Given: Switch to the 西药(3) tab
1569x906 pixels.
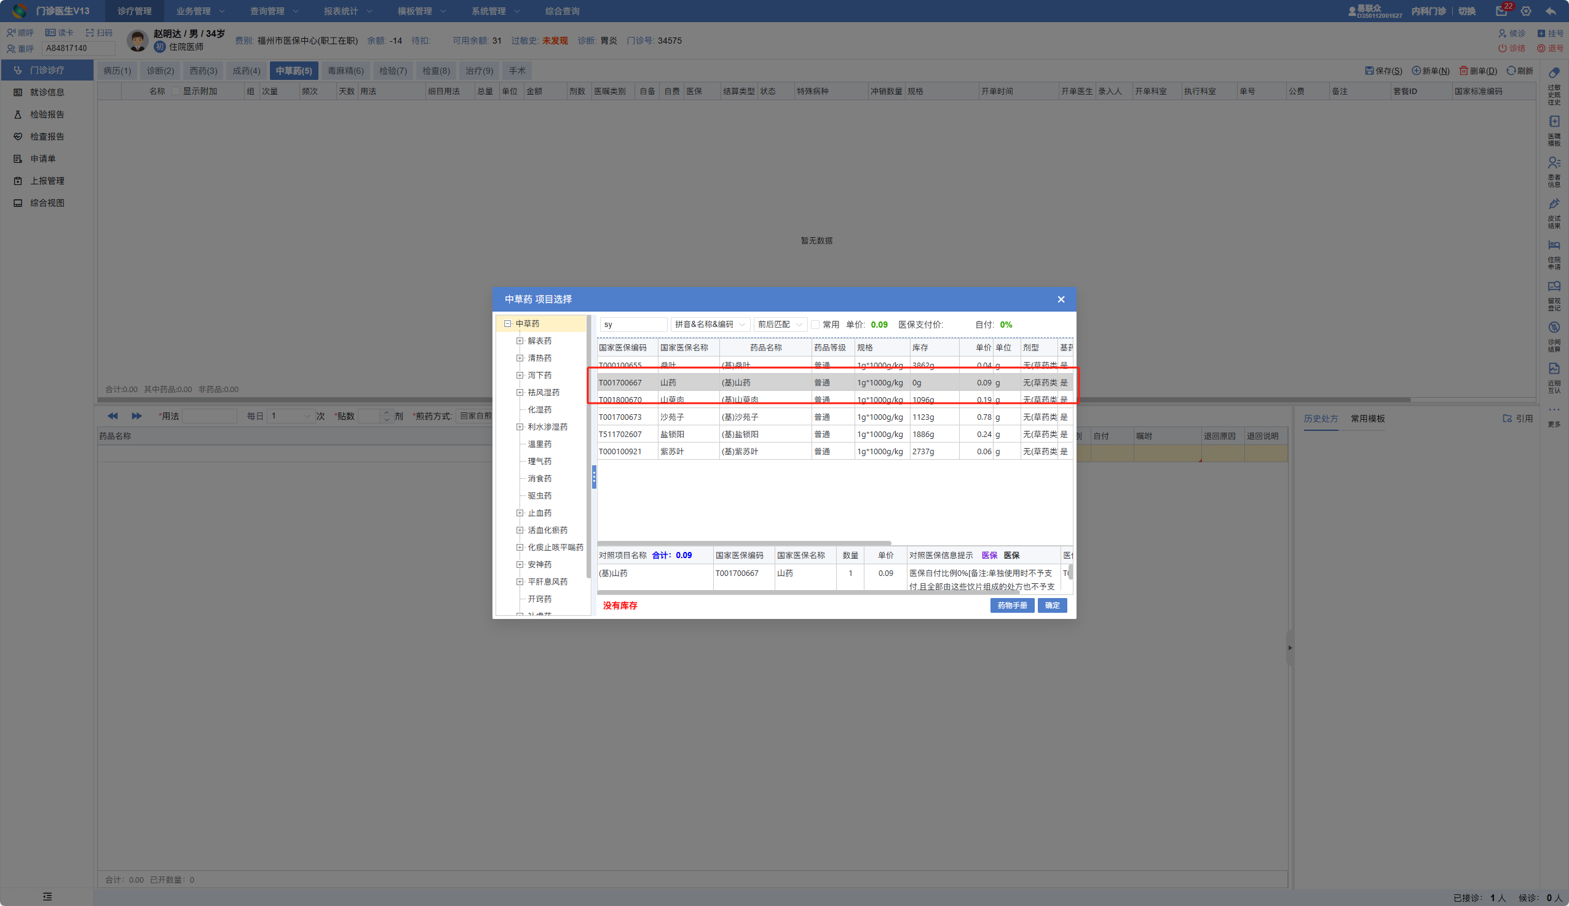Looking at the screenshot, I should pyautogui.click(x=203, y=71).
